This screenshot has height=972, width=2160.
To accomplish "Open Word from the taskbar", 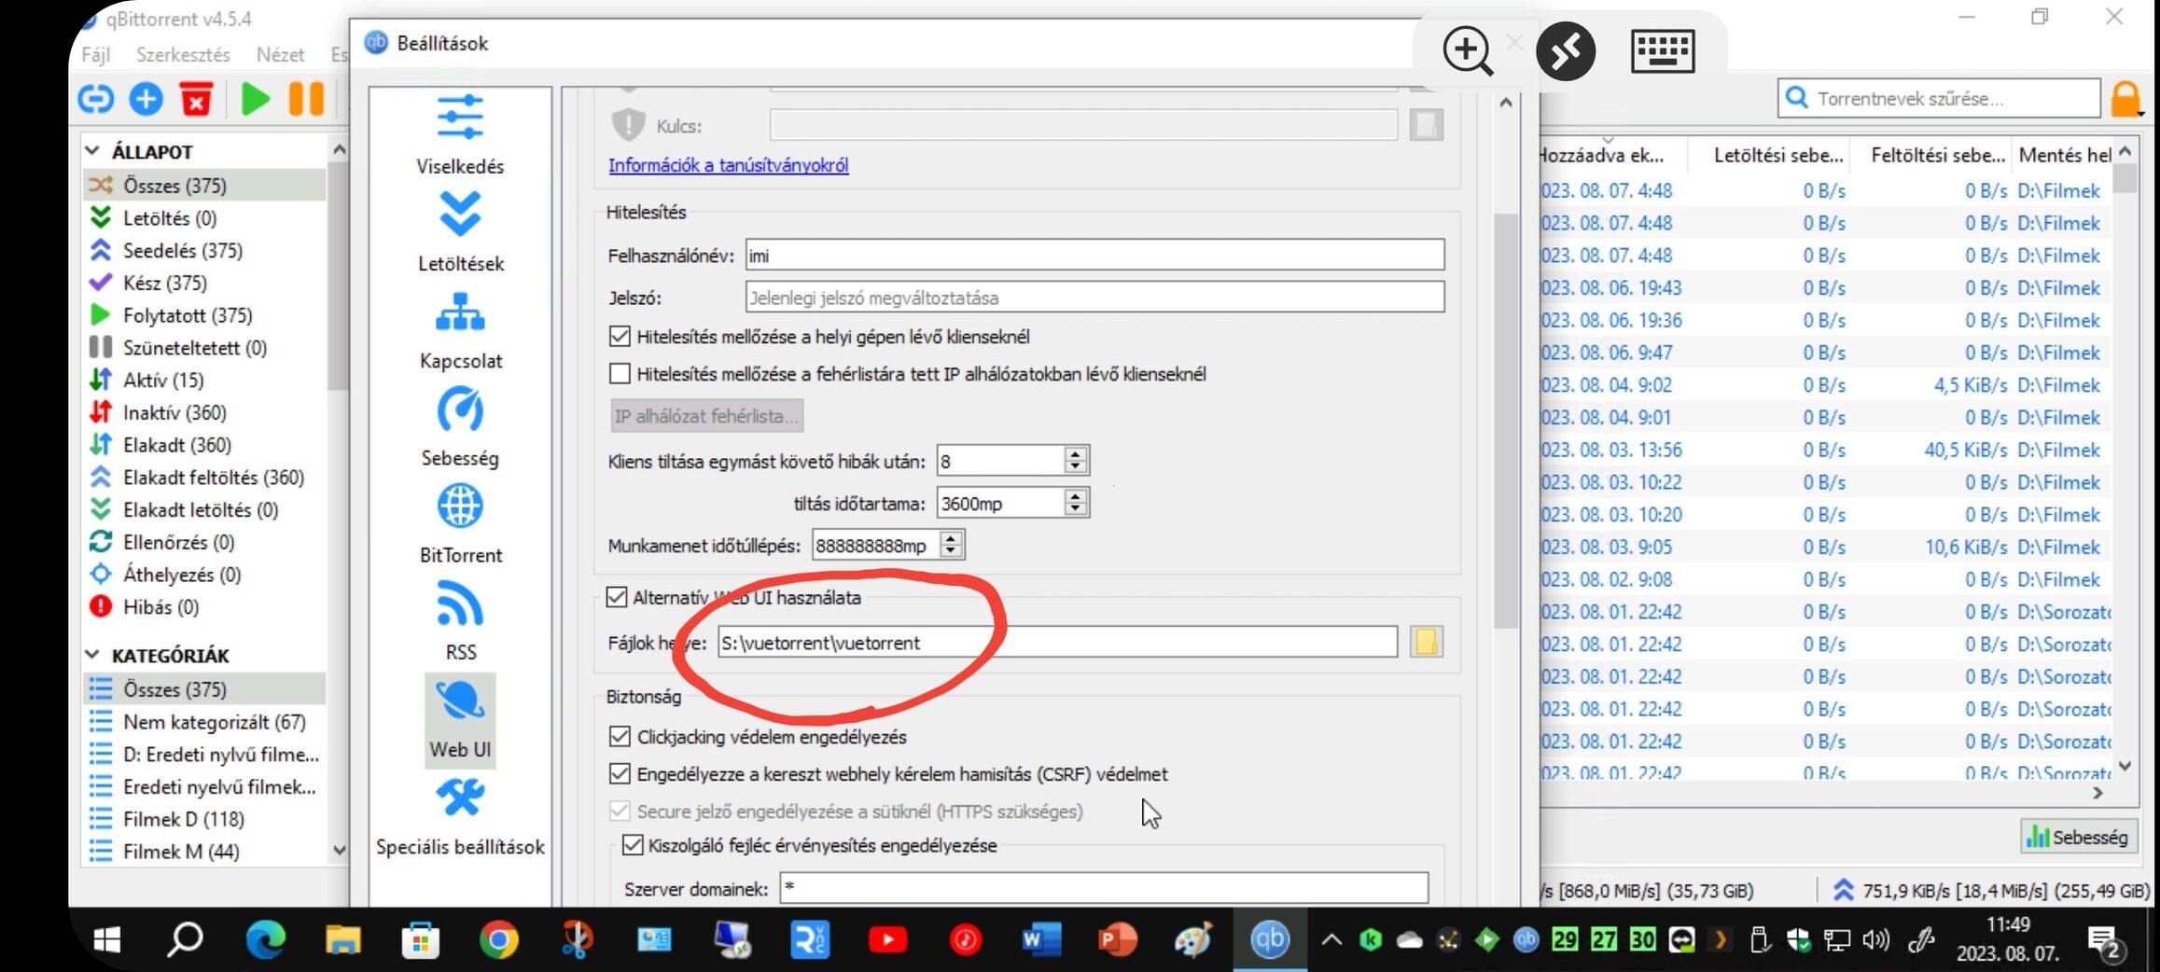I will point(1041,940).
